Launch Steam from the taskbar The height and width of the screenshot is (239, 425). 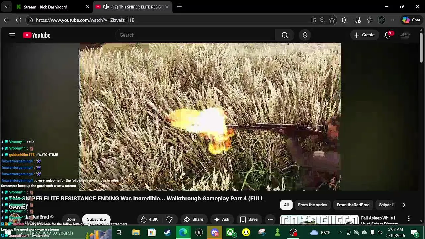point(167,233)
